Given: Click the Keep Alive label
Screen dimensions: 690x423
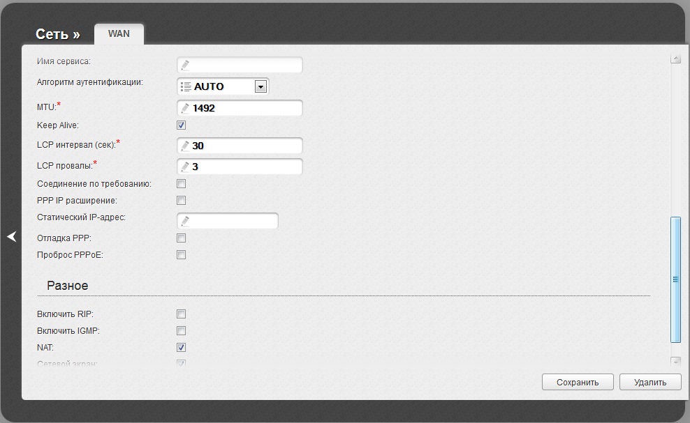Looking at the screenshot, I should coord(58,125).
